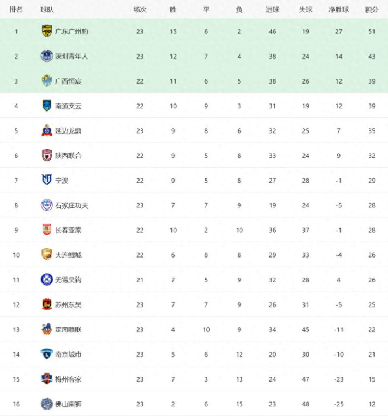388x416 pixels.
Task: Open the 无锡吴钩 blue round logo
Action: [47, 280]
